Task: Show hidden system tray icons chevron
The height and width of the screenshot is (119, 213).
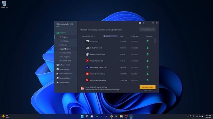Action: 188,116
